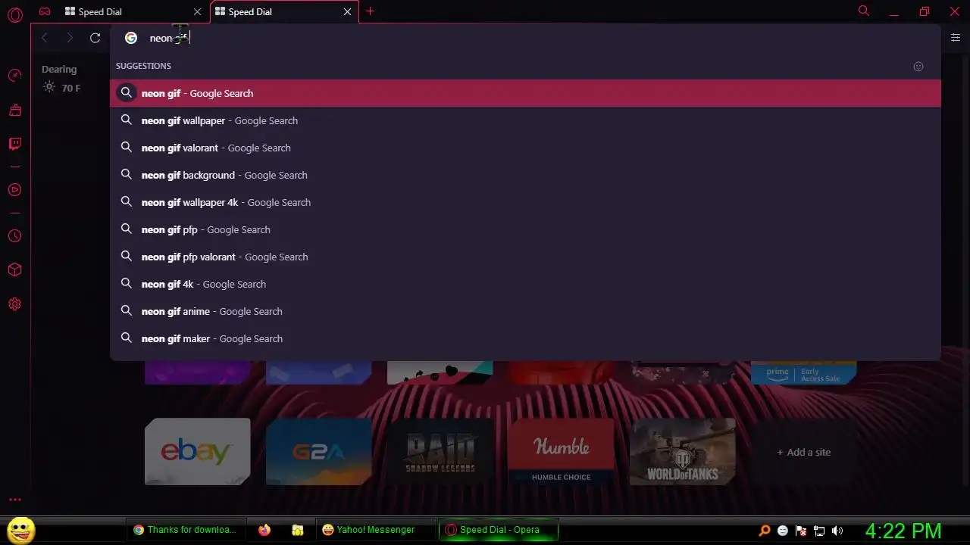The image size is (970, 545).
Task: Open the RAID Shadow Legends tile
Action: coord(440,452)
